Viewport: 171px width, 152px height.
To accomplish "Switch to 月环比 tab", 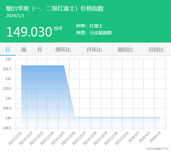I will 94,50.
